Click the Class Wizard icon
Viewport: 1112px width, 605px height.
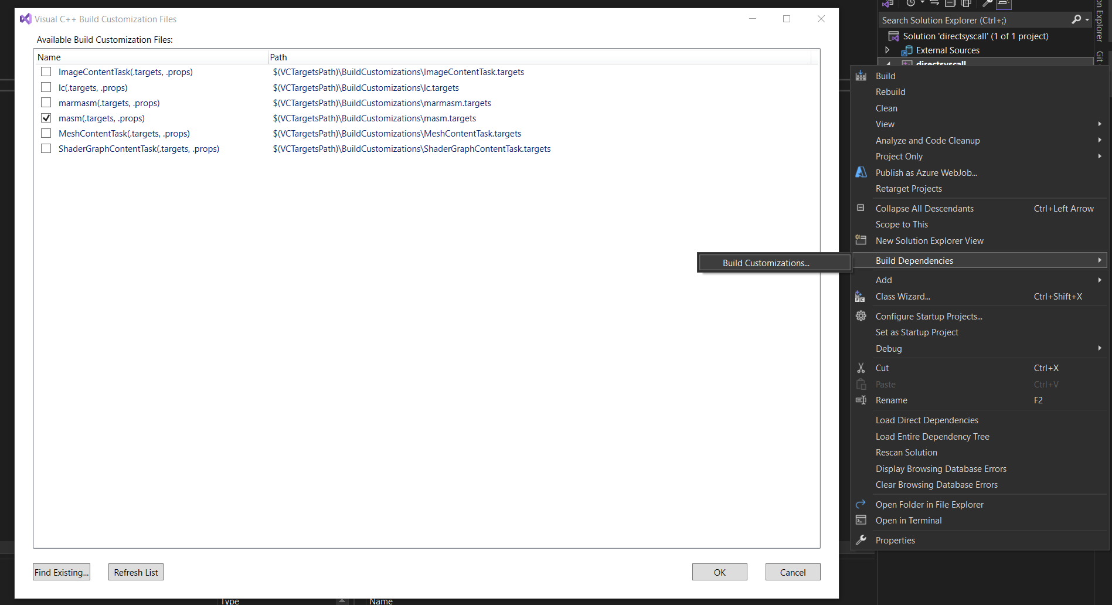pos(860,297)
